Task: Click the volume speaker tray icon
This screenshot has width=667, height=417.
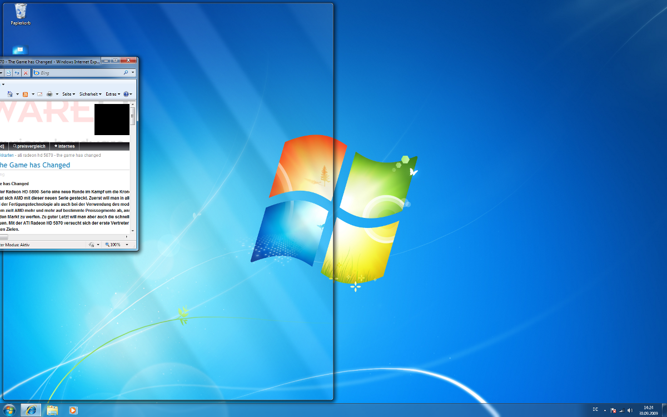Action: (630, 410)
